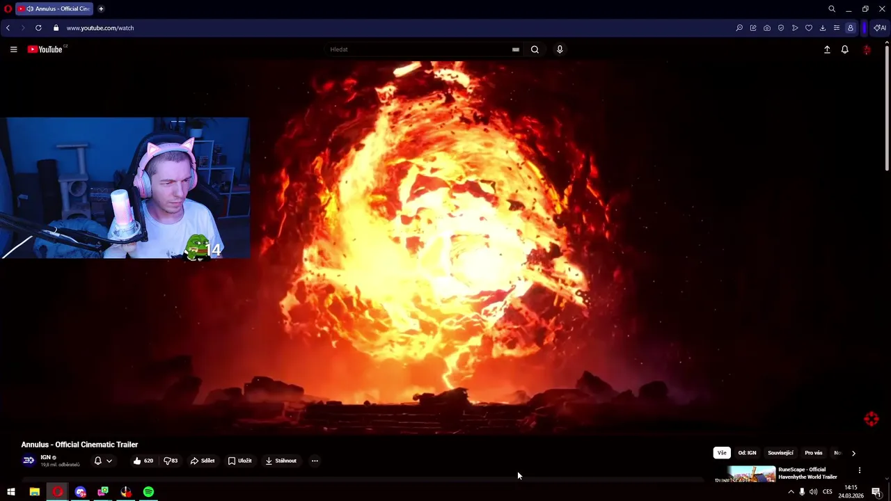Click the 'Uložit' save button
891x501 pixels.
[240, 461]
